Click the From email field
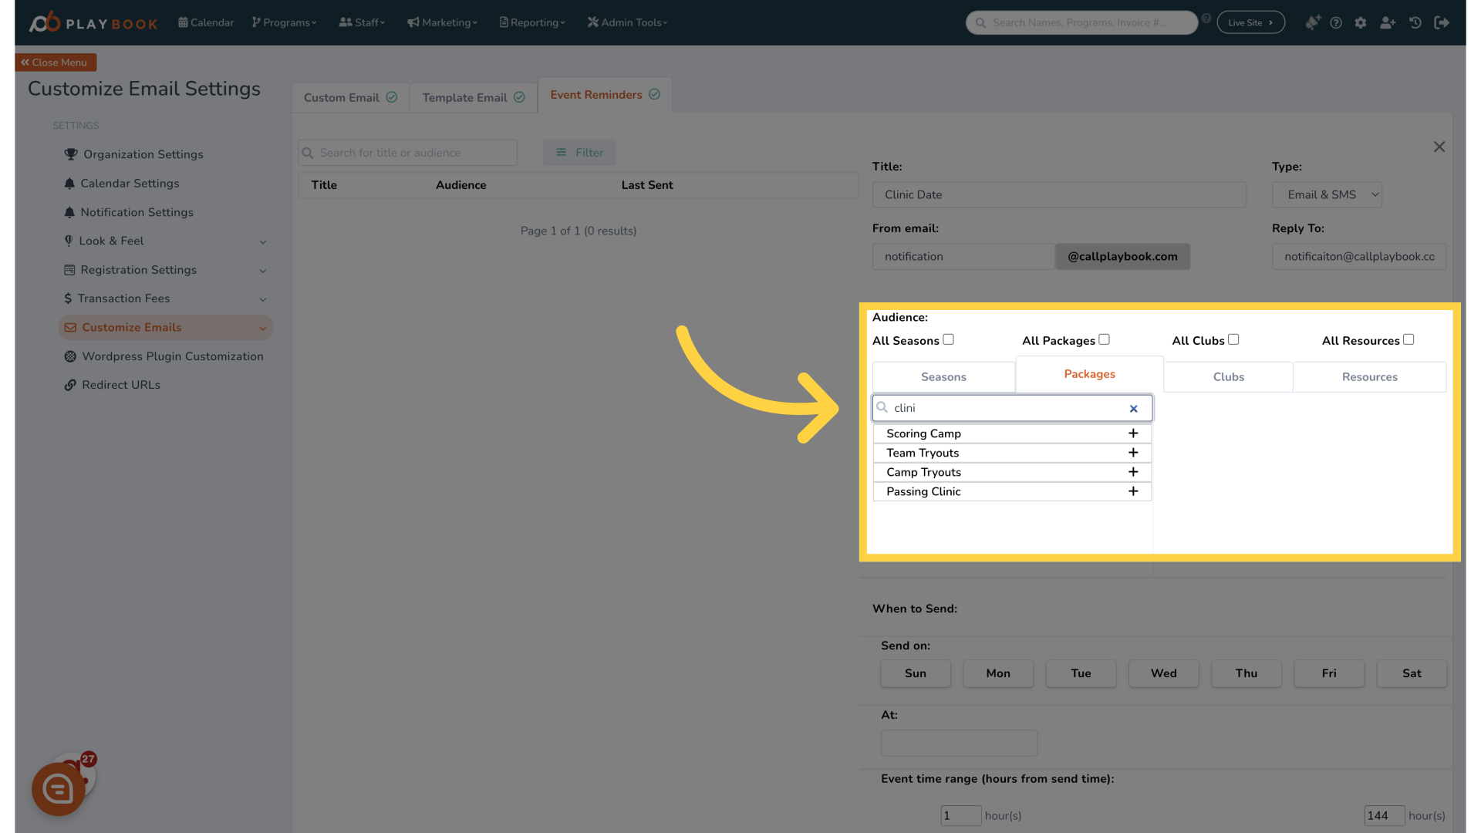The height and width of the screenshot is (833, 1481). 963,257
